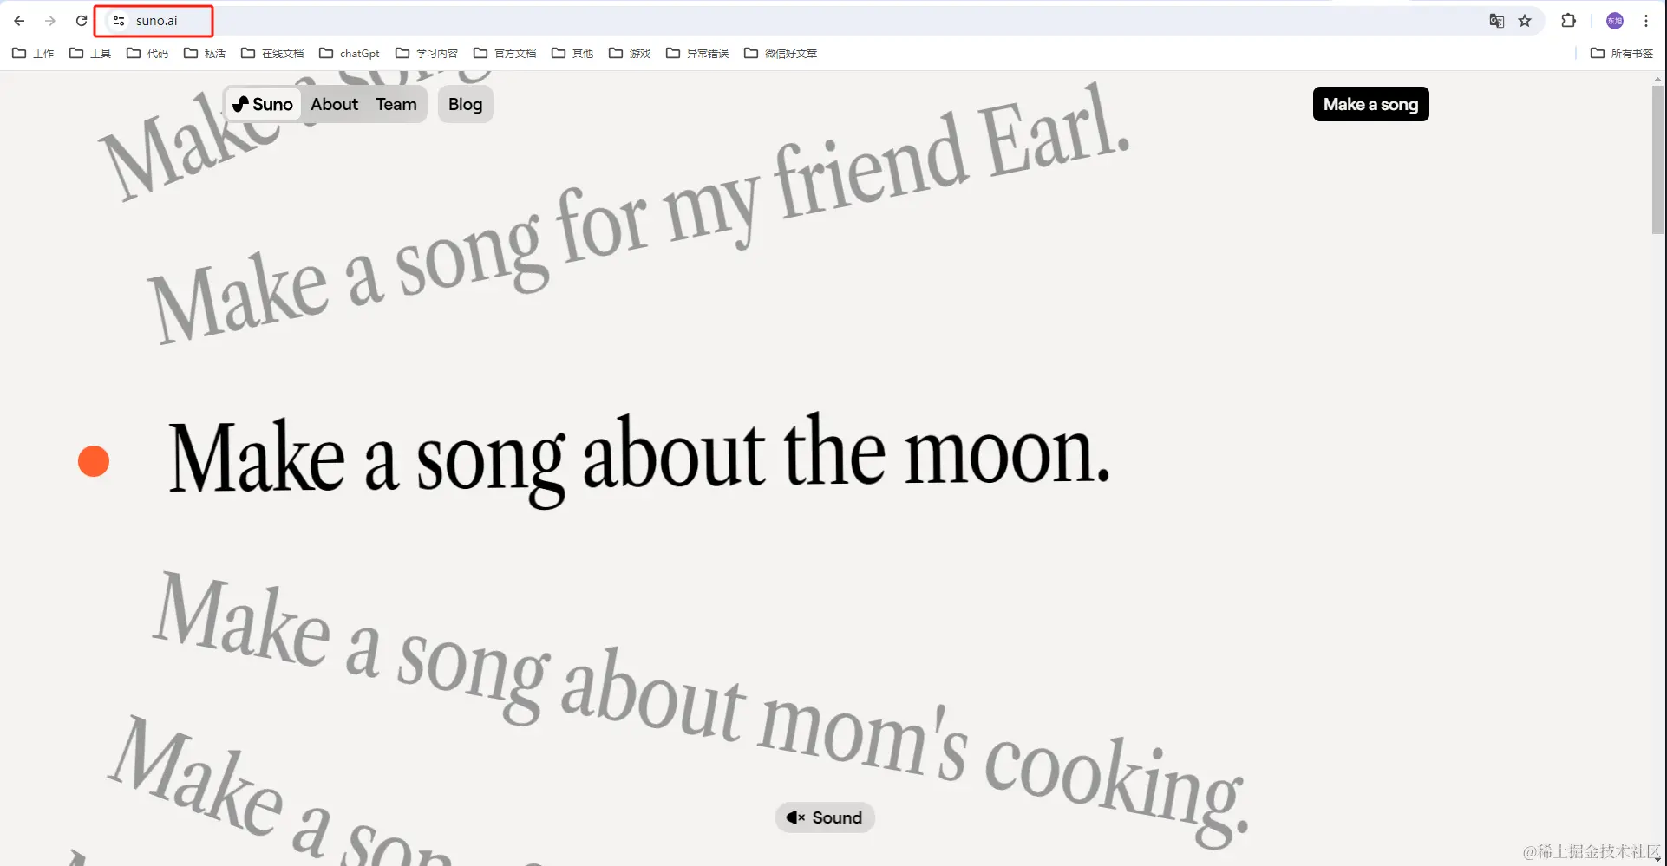Click the browser forward arrow
Viewport: 1667px width, 866px height.
50,21
